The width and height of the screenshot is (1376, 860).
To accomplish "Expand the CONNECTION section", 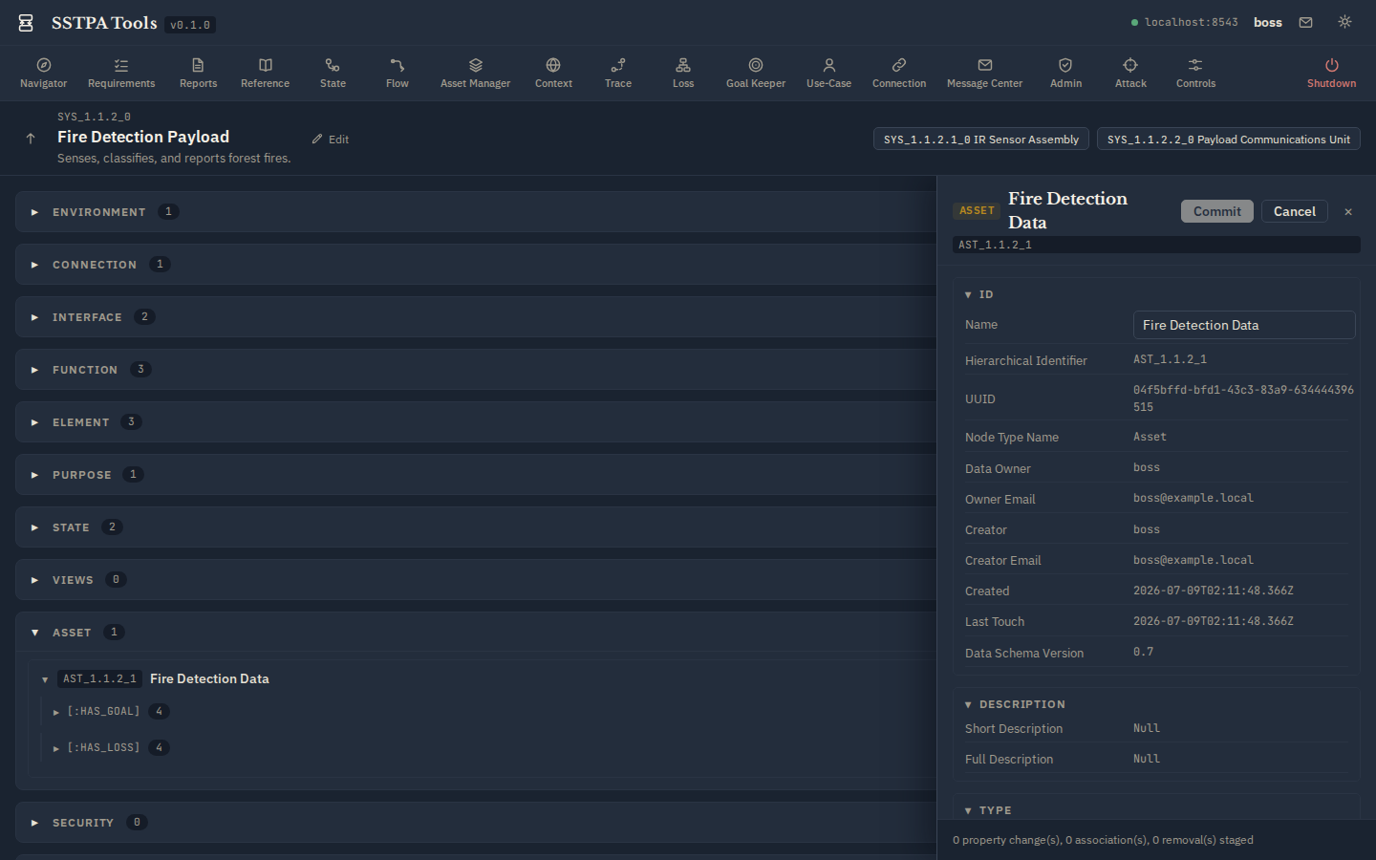I will click(x=476, y=265).
